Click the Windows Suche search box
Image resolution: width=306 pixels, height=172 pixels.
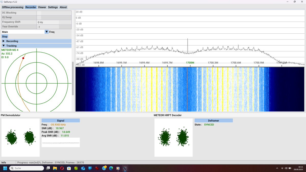[x=26, y=168]
